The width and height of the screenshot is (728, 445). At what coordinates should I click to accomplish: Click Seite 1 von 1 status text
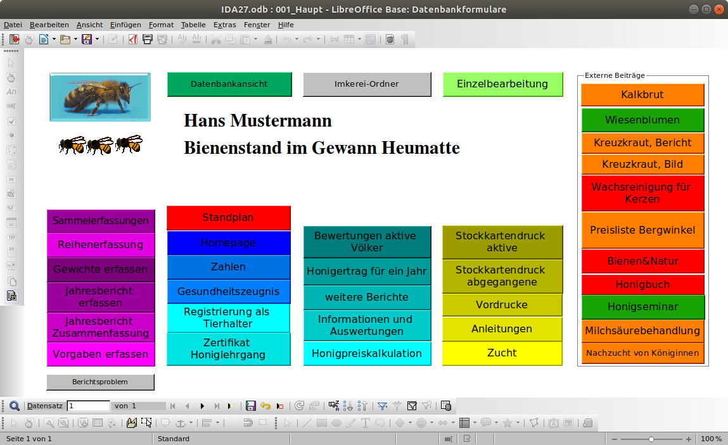(29, 439)
